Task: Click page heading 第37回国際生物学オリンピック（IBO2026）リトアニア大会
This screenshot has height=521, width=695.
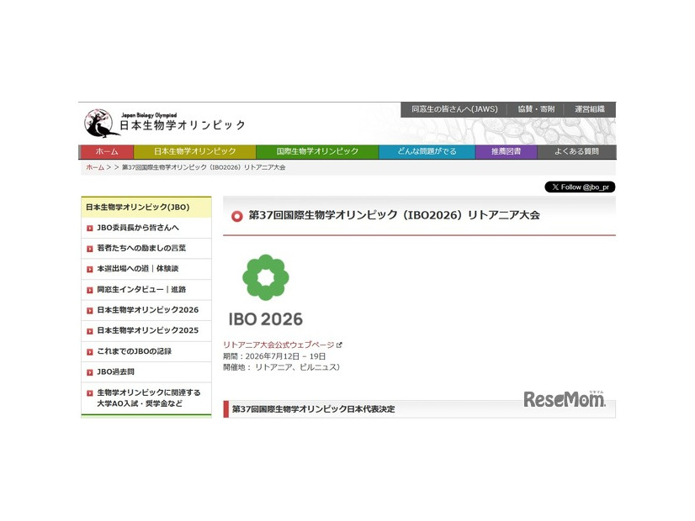Action: tap(394, 215)
